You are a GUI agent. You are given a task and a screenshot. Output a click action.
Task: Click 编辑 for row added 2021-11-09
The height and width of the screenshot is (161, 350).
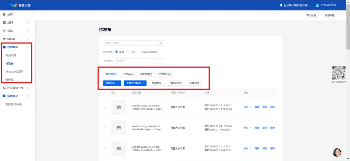pyautogui.click(x=257, y=128)
